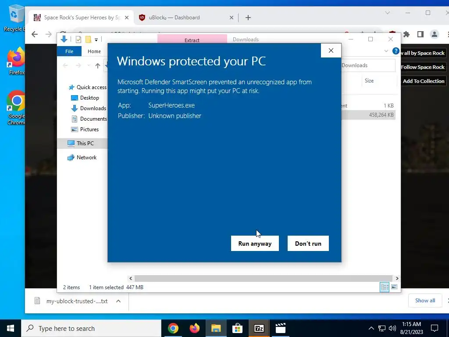Open the clapperboard video app in taskbar
Viewport: 449px width, 337px height.
(x=280, y=328)
